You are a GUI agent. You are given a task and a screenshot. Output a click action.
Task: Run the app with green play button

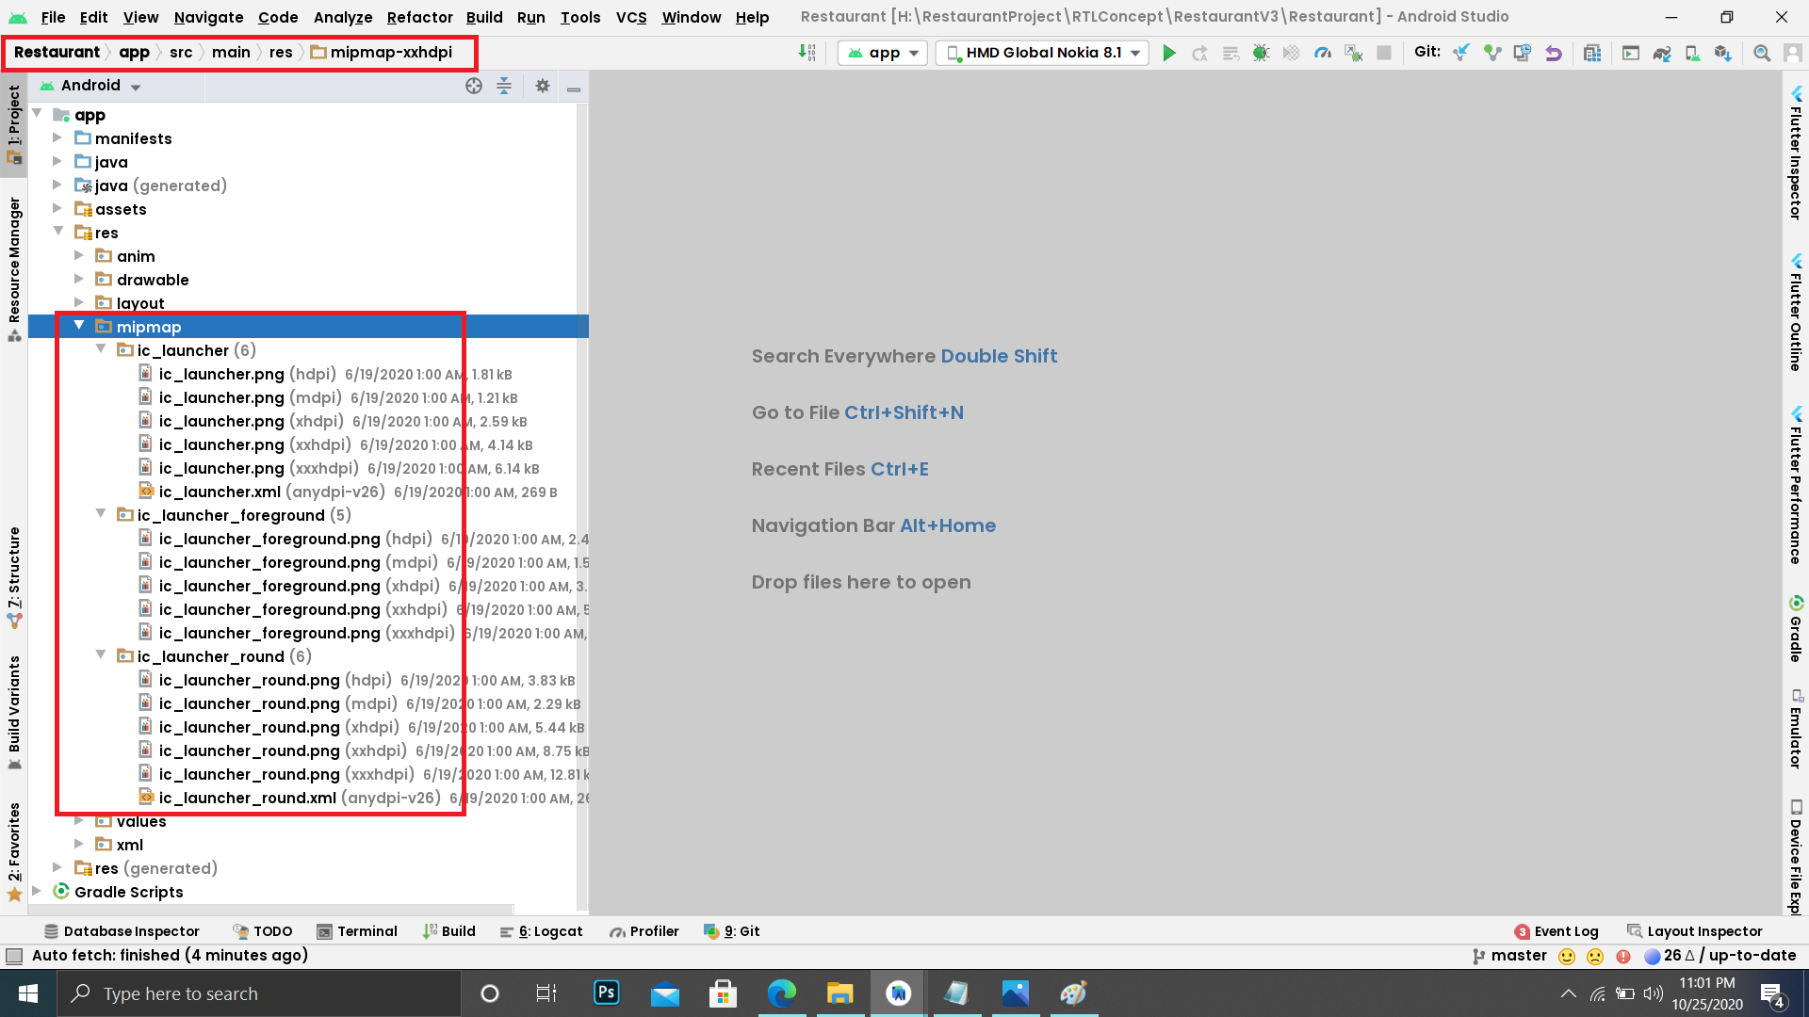point(1168,53)
